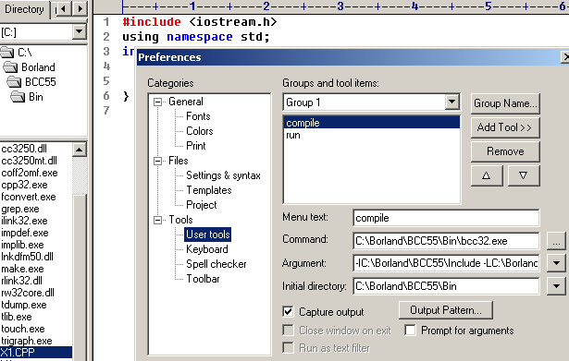Browse for command with ellipsis button
Image resolution: width=569 pixels, height=361 pixels.
[x=556, y=241]
